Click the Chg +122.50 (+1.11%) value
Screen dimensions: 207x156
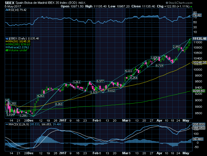coord(173,6)
